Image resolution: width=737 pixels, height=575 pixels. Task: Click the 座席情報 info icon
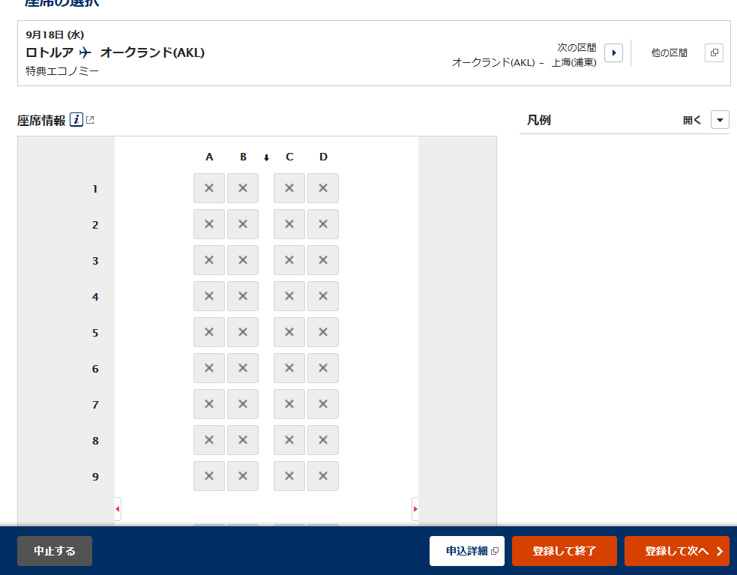[x=76, y=119]
